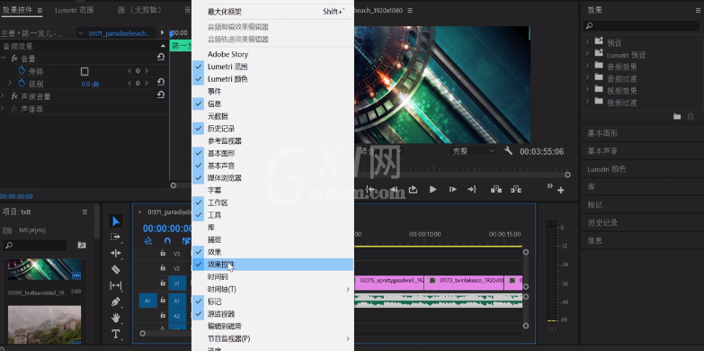Create new custom bin in Effects panel
The width and height of the screenshot is (704, 351).
pos(677,116)
